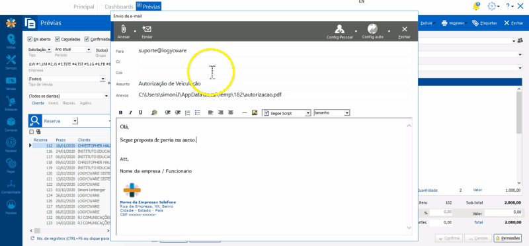529x246 pixels.
Task: Toggle the Em aberto checkbox
Action: point(30,39)
